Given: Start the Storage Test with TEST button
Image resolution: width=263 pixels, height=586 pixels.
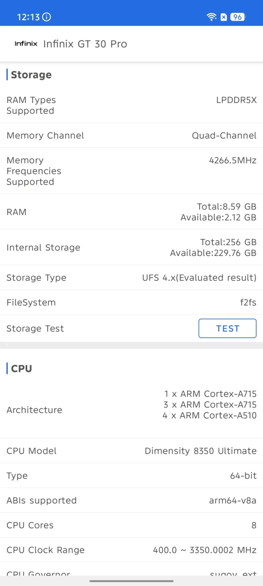Looking at the screenshot, I should [x=227, y=328].
